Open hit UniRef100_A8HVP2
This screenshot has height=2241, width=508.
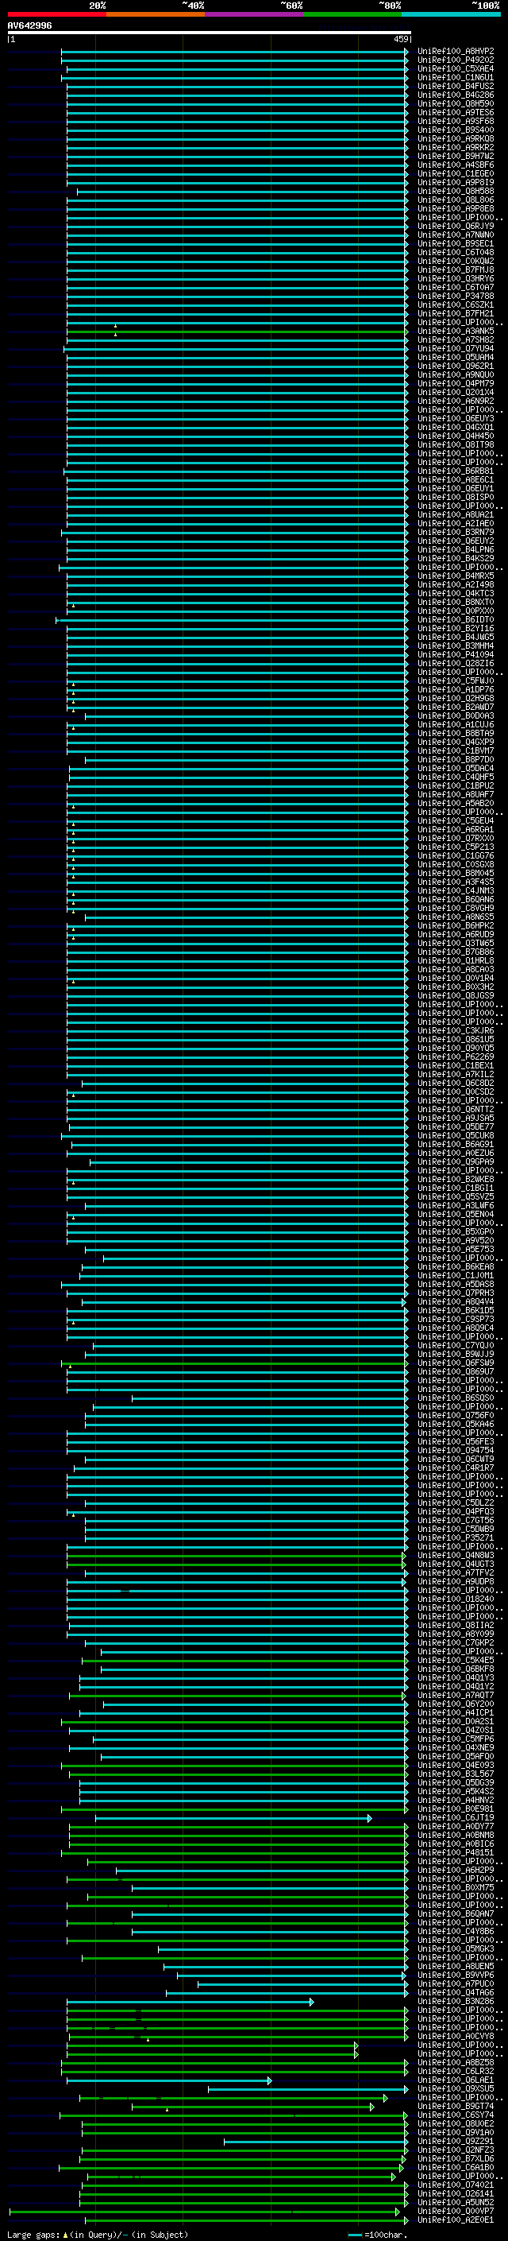point(456,52)
